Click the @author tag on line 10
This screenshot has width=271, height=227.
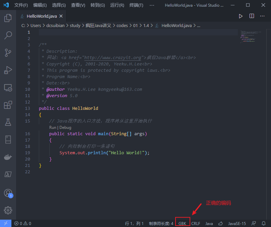56,89
